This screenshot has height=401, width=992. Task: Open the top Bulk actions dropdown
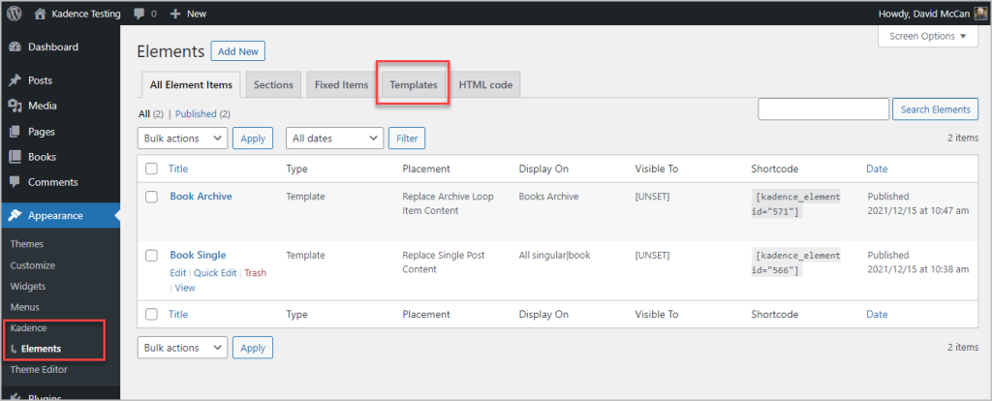pos(183,139)
